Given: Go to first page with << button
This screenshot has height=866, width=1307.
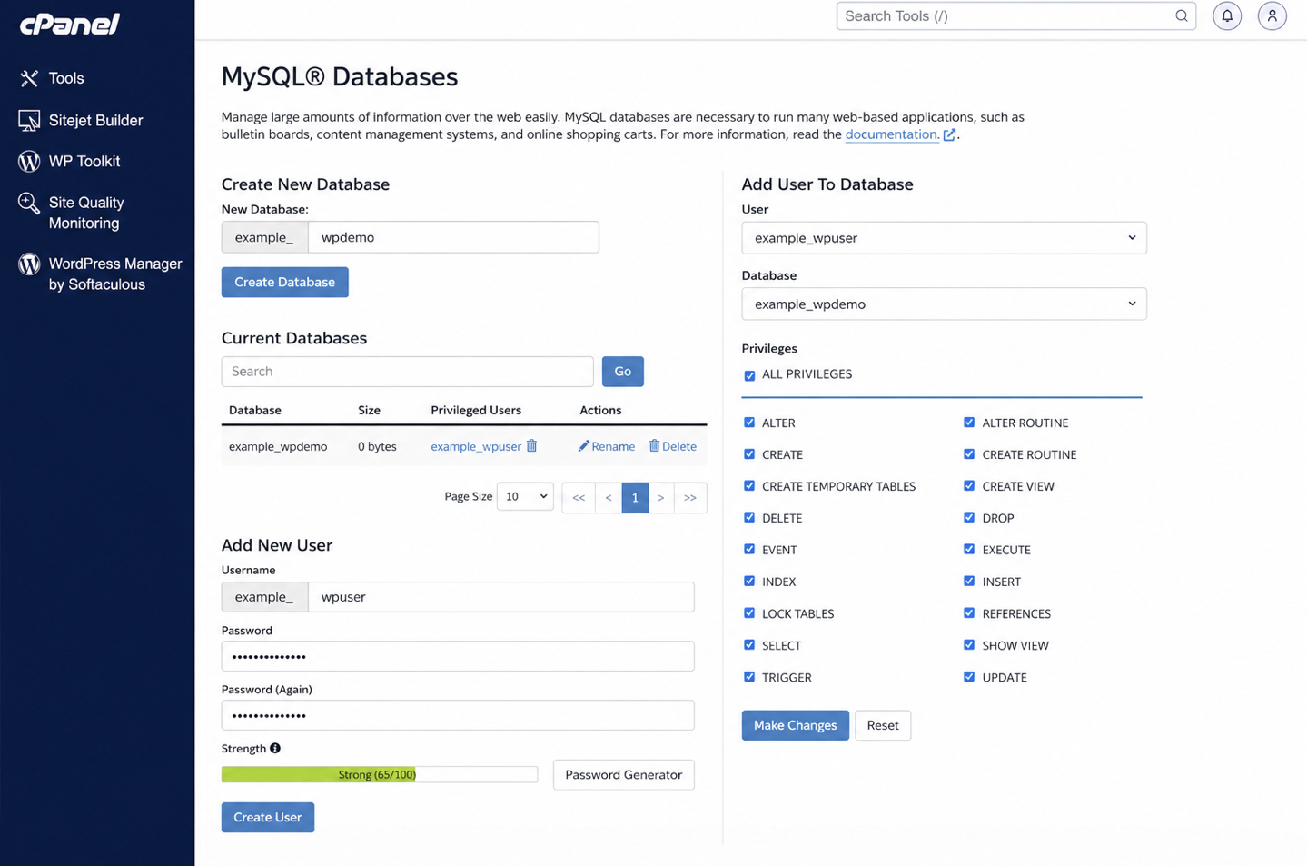Looking at the screenshot, I should point(579,497).
